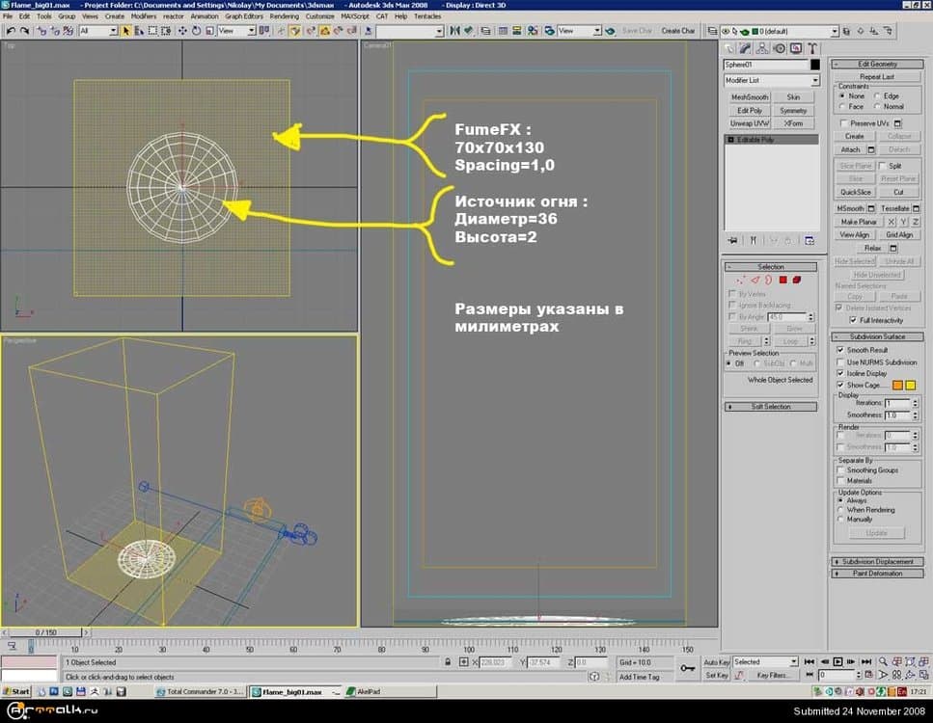Click the Selection Lock padlock toggle

[450, 663]
